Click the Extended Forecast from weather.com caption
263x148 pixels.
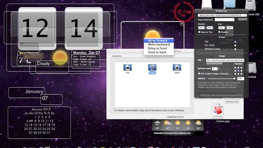172,133
